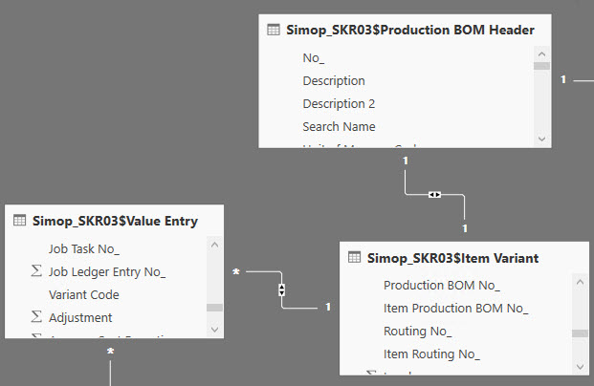
Task: Click the table icon of Production BOM Header
Action: click(274, 30)
